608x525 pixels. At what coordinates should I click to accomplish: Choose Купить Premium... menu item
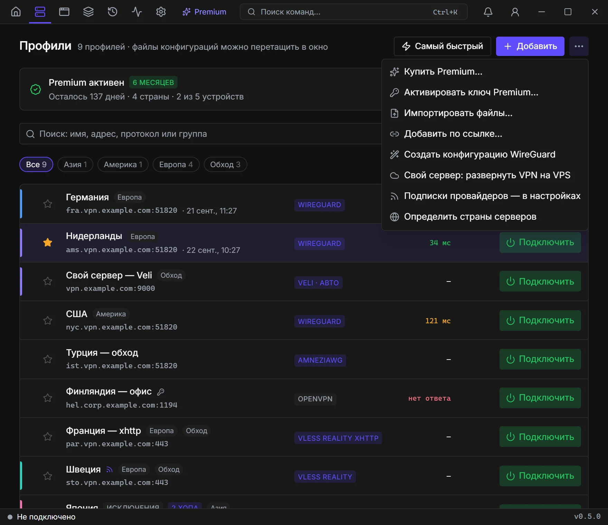pos(485,71)
